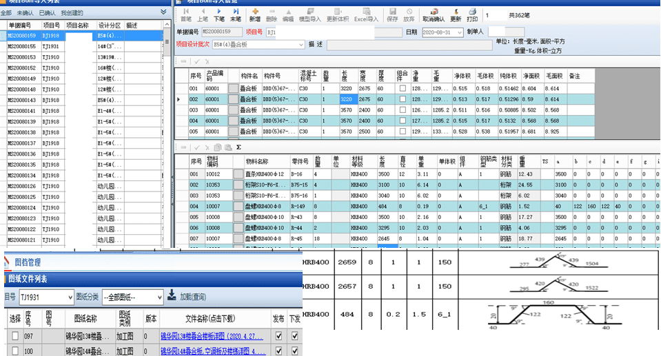Open the TJ1931 project number dropdown
This screenshot has height=356, width=661.
tap(70, 297)
